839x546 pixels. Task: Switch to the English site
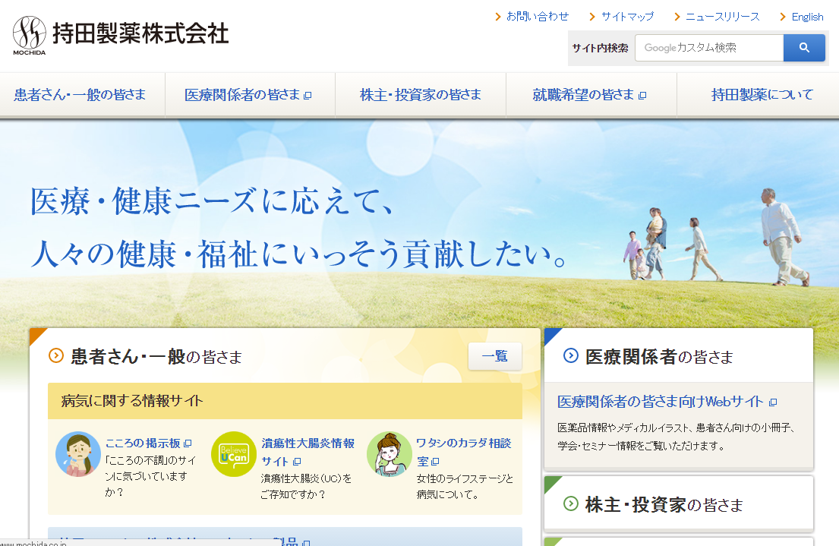pyautogui.click(x=807, y=17)
